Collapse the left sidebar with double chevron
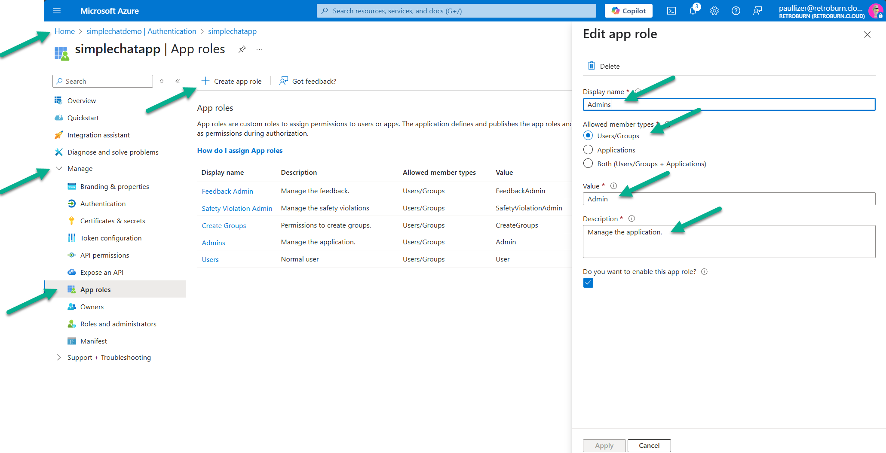 pyautogui.click(x=178, y=81)
